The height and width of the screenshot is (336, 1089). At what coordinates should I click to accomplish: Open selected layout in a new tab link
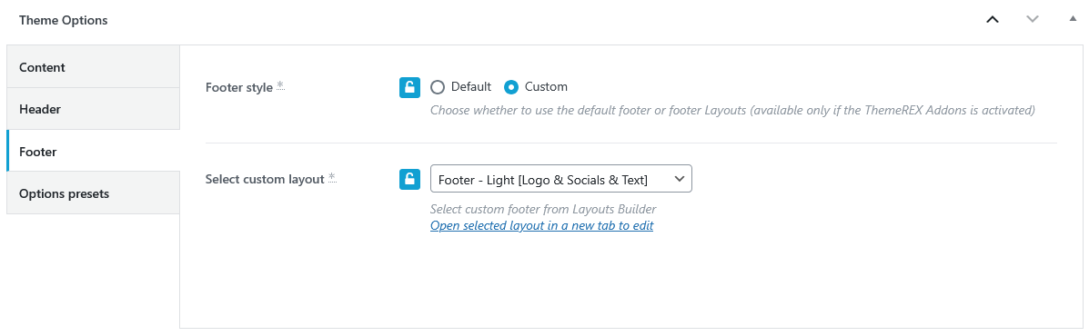541,226
